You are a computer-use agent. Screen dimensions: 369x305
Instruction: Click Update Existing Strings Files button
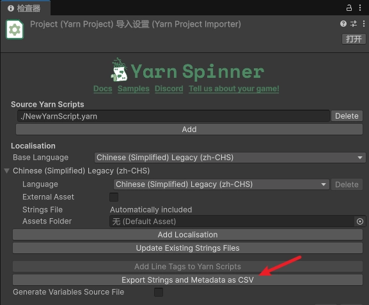point(187,248)
